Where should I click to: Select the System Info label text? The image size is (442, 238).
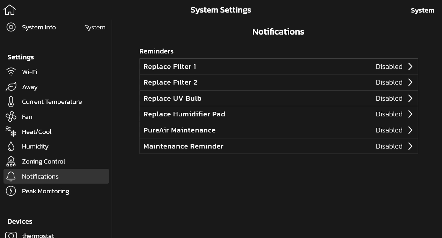[39, 27]
